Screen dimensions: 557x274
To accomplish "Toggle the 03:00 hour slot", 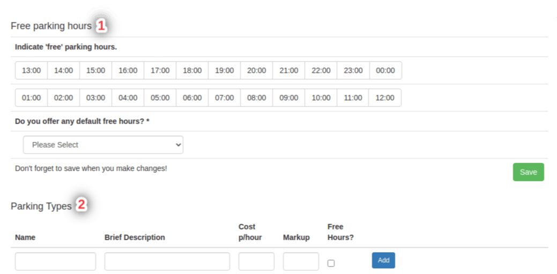I will (x=95, y=98).
